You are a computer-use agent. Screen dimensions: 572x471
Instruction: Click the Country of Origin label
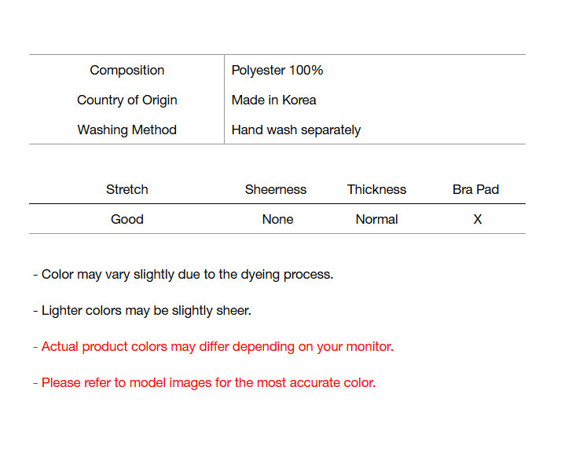[126, 100]
